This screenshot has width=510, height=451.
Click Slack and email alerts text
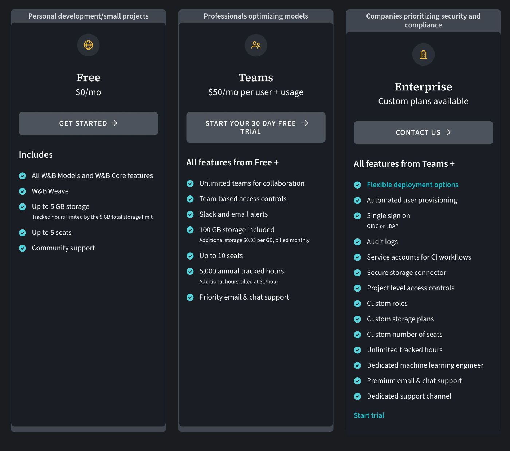pyautogui.click(x=234, y=214)
